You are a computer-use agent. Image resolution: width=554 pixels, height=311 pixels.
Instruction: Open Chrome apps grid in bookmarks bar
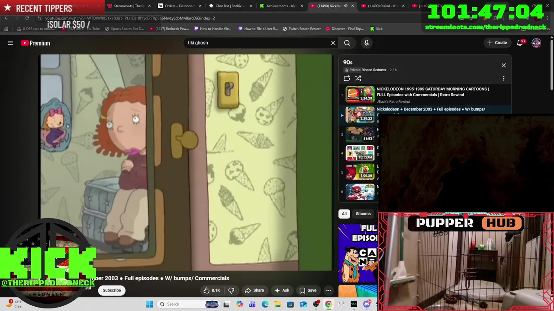pos(6,29)
